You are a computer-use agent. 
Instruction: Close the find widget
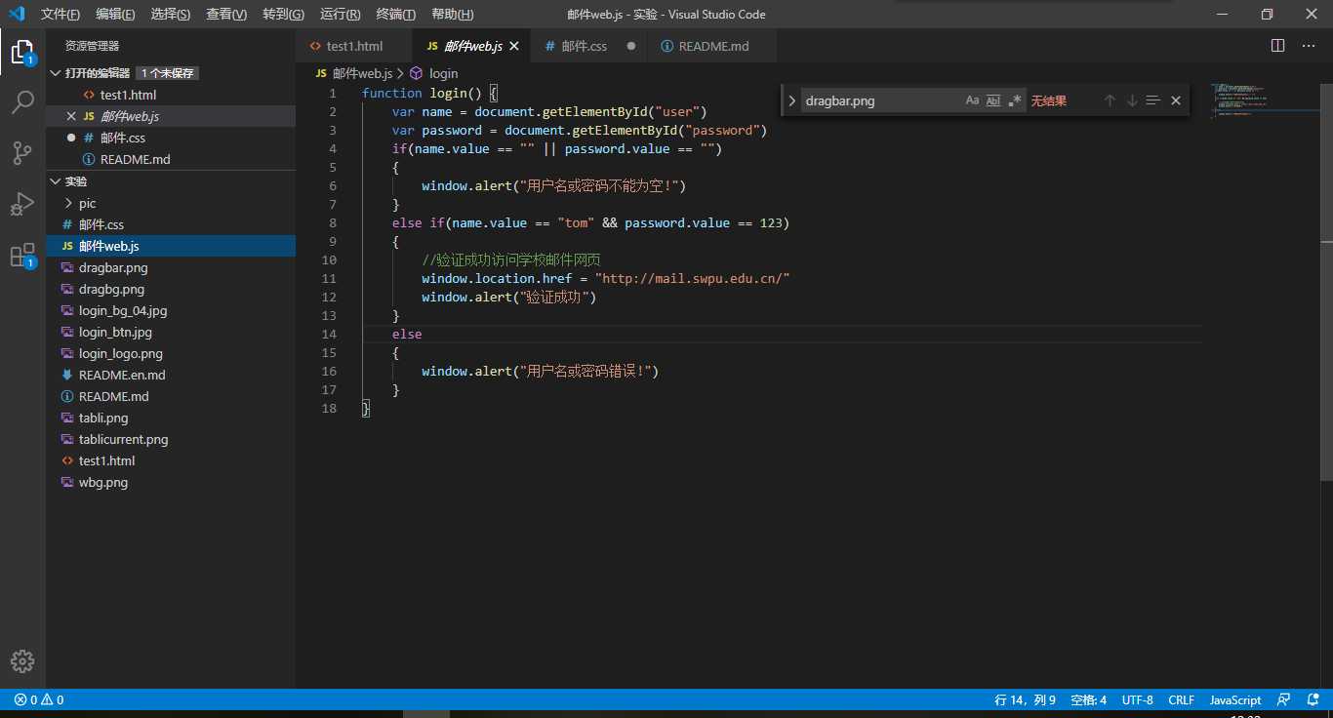[1176, 100]
